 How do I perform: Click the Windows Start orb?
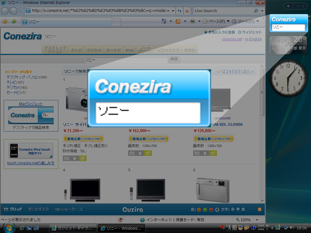[8, 228]
